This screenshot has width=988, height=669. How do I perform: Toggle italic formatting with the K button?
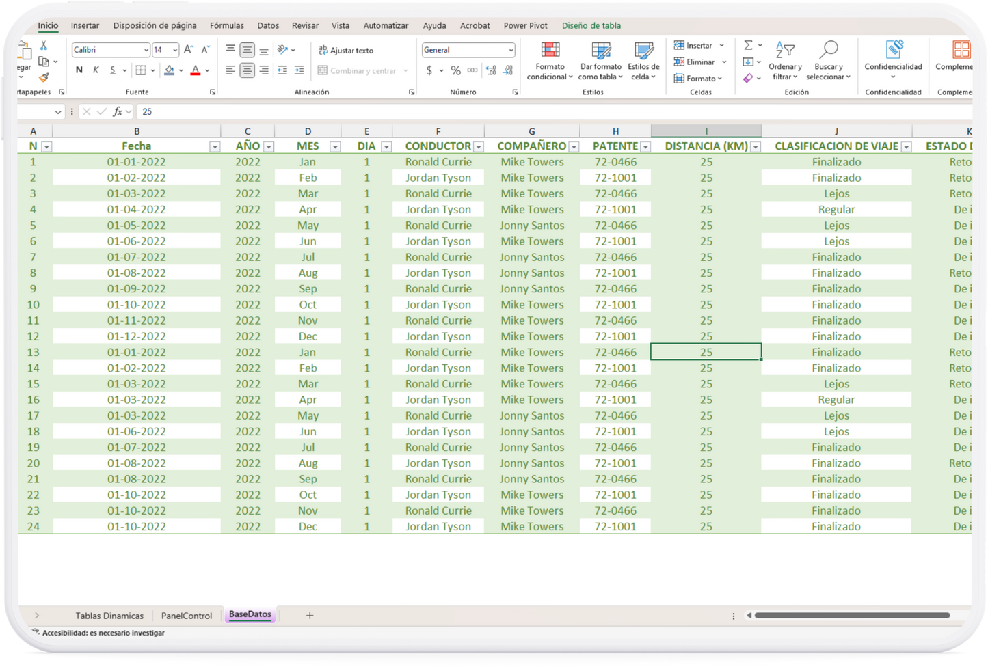pos(95,70)
